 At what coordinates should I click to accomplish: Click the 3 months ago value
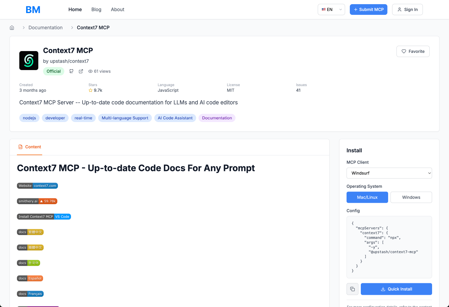[x=33, y=90]
